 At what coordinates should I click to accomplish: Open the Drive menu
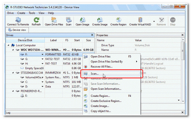[x=11, y=13]
